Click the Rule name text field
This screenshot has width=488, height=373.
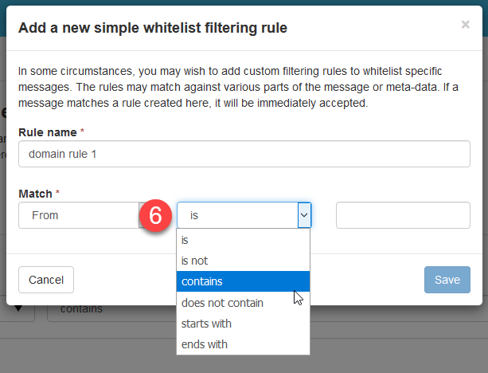pyautogui.click(x=244, y=154)
